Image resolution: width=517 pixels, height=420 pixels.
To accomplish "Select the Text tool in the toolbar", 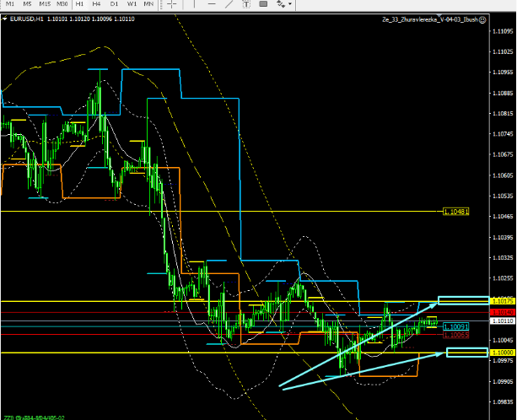I will coord(246,4).
